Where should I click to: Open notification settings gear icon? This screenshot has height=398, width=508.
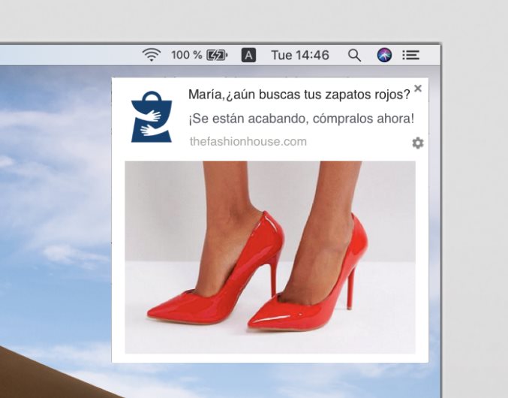click(418, 143)
